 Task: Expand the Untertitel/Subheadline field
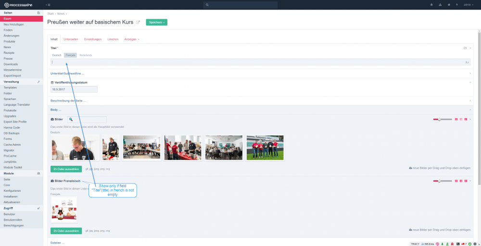click(x=67, y=74)
